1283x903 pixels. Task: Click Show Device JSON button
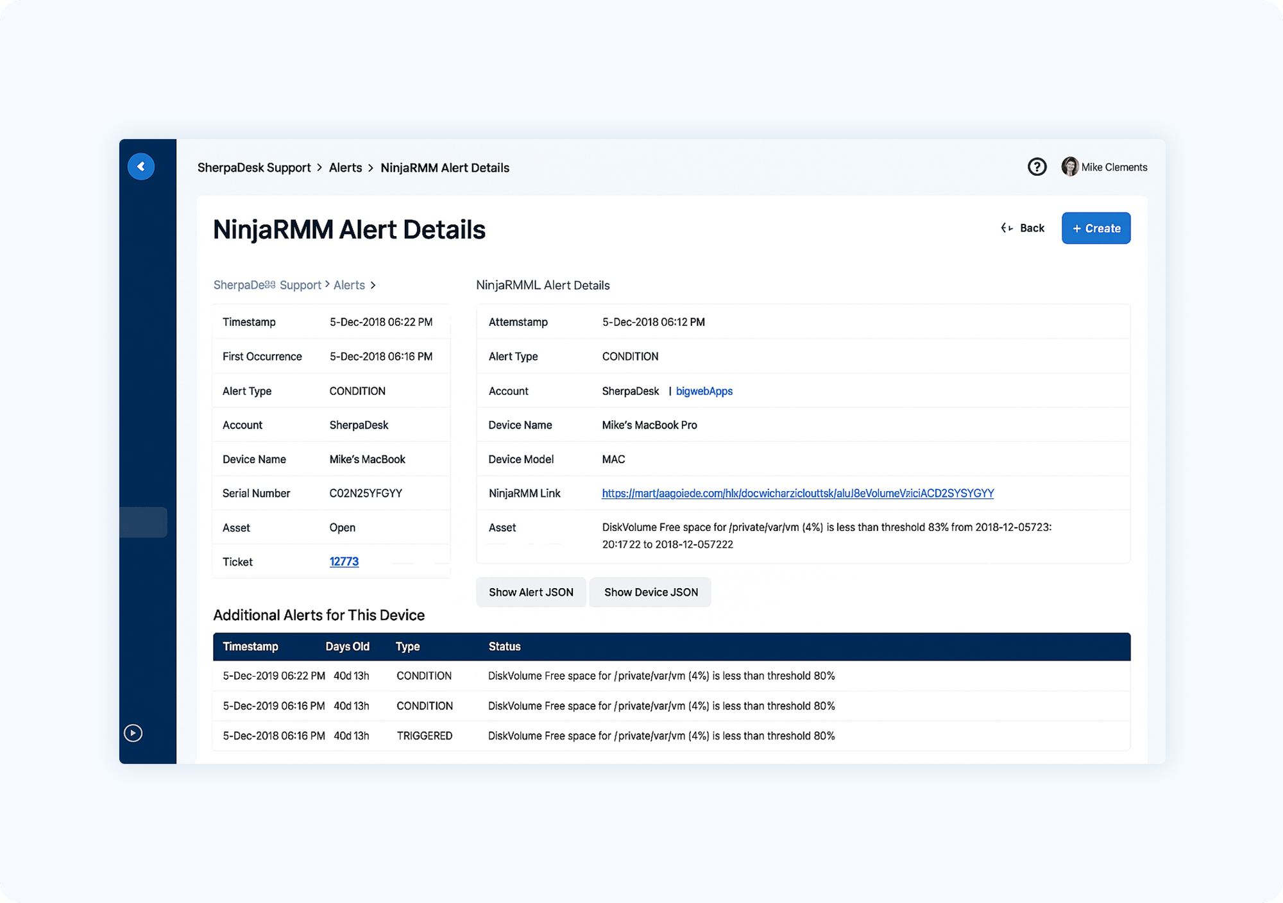point(650,592)
